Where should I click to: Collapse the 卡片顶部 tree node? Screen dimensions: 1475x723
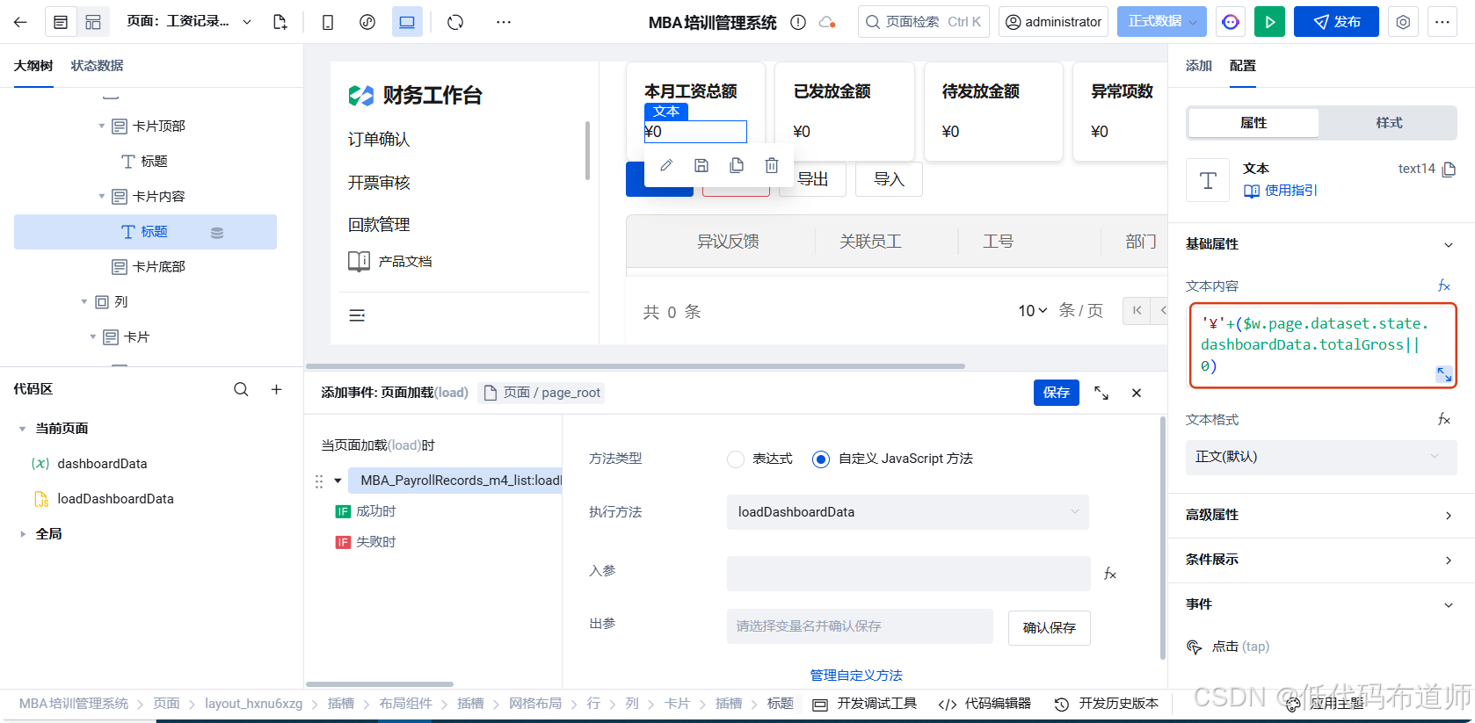click(102, 127)
